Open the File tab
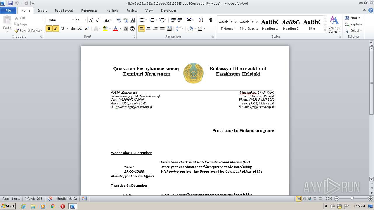 pos(8,10)
